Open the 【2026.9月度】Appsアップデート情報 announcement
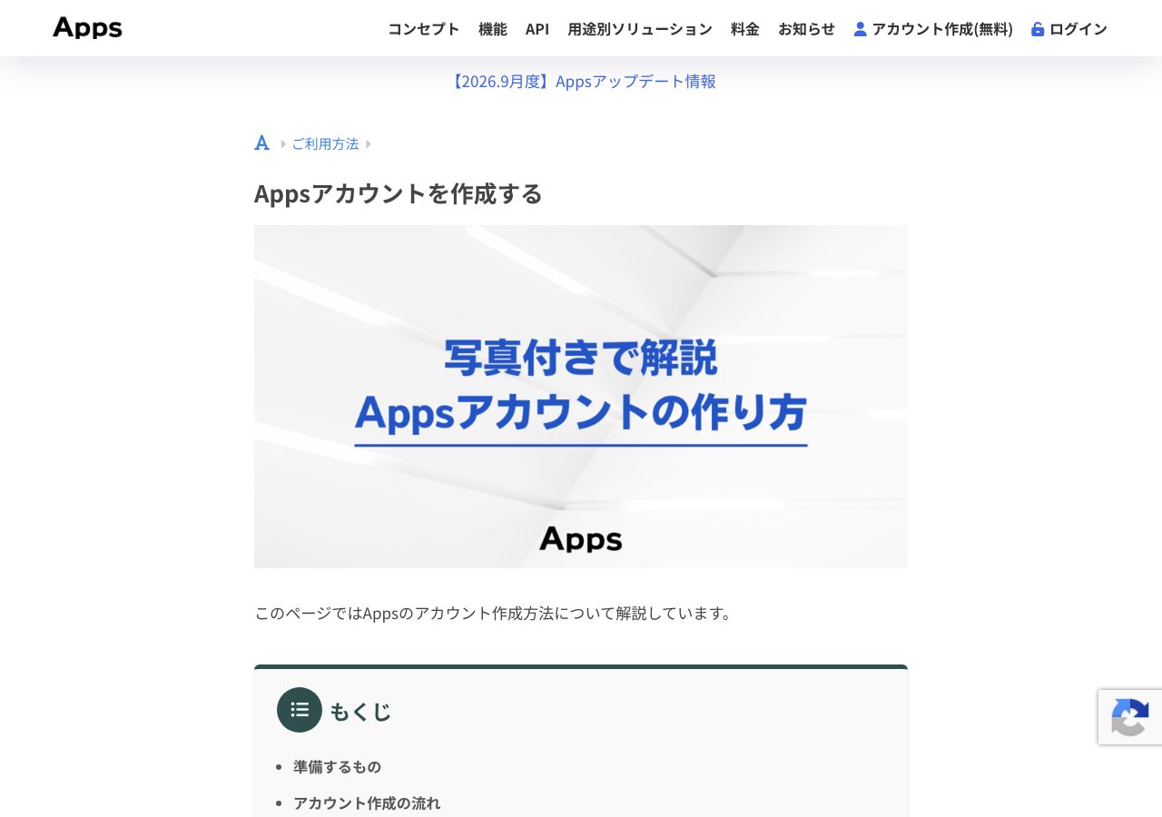Image resolution: width=1162 pixels, height=817 pixels. click(x=581, y=81)
